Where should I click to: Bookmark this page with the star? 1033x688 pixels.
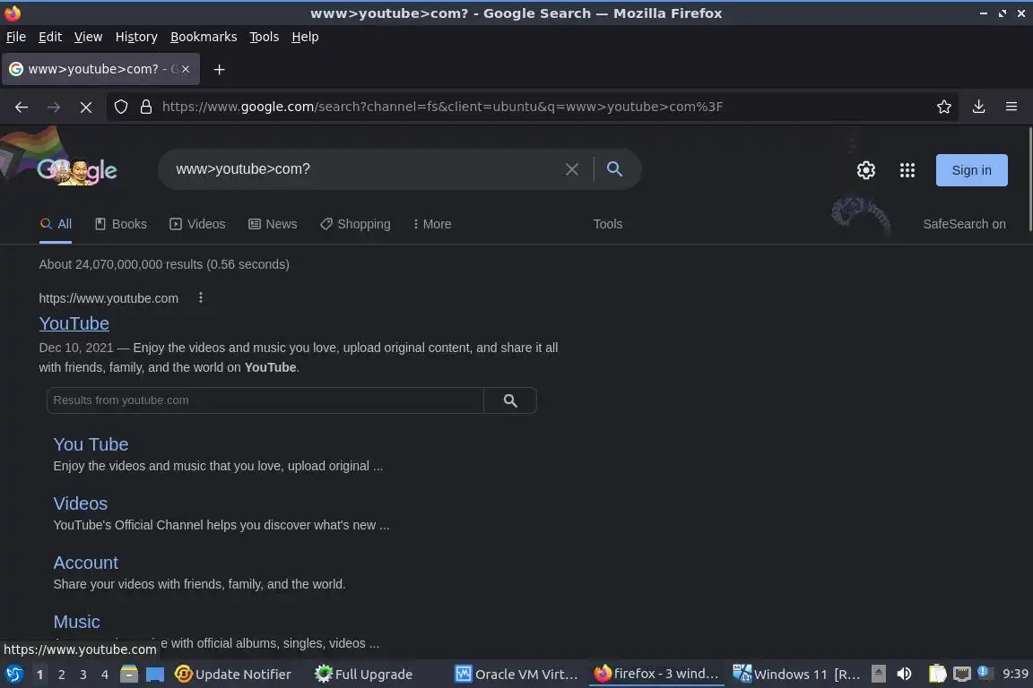(943, 107)
